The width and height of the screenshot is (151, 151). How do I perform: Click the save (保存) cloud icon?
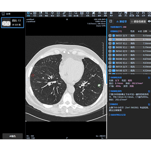(x=99, y=14)
